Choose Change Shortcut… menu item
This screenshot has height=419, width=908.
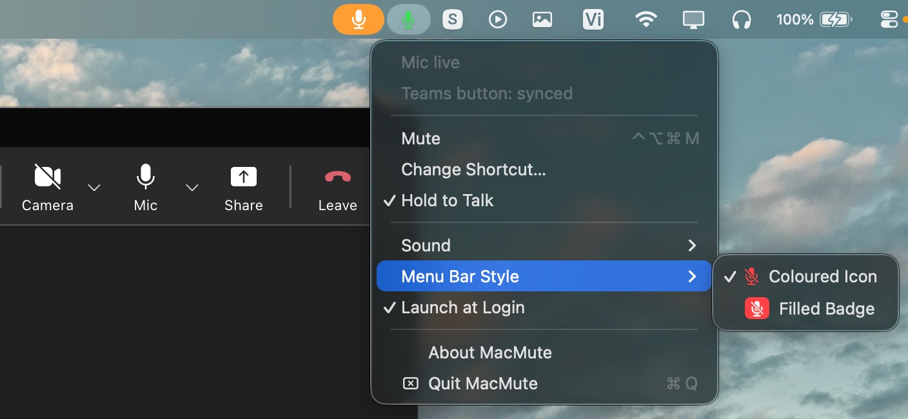coord(544,170)
